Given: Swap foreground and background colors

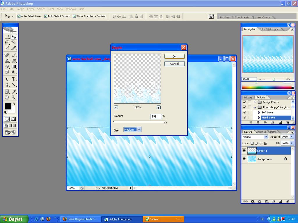Looking at the screenshot, I should coord(14,104).
